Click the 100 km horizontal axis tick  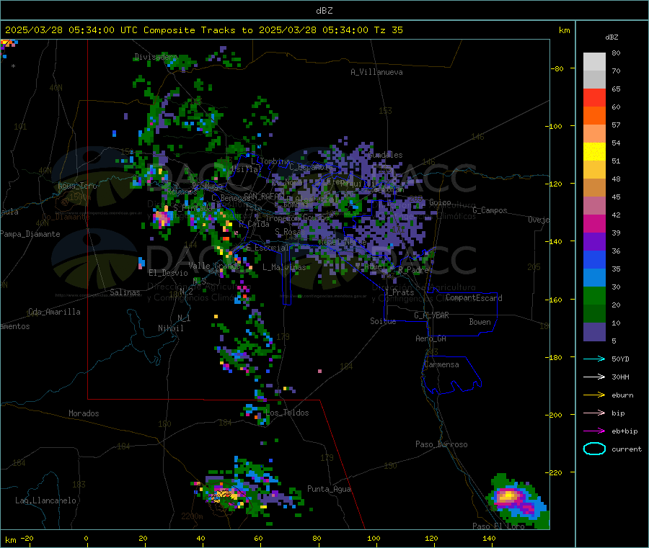[374, 539]
